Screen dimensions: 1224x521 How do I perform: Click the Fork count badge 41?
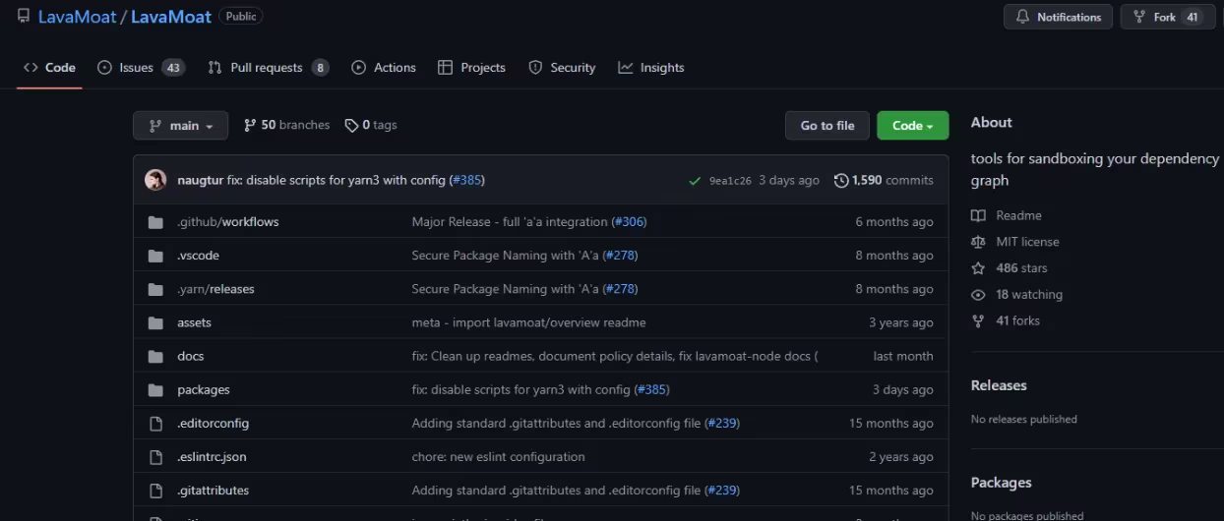pos(1193,17)
